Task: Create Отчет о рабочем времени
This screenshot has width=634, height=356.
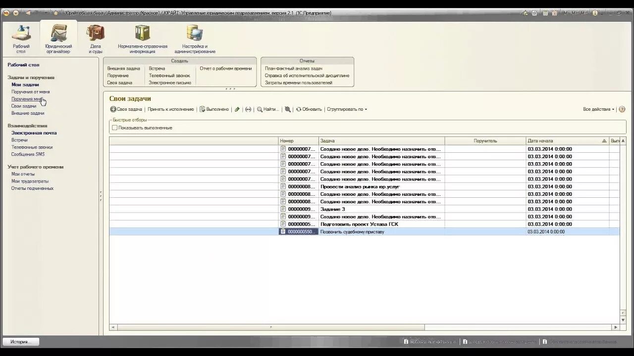Action: (226, 69)
